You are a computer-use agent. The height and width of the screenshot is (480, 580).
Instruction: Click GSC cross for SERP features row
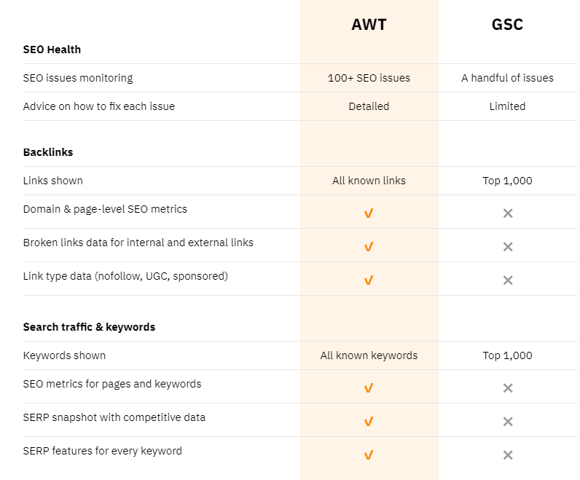508,455
